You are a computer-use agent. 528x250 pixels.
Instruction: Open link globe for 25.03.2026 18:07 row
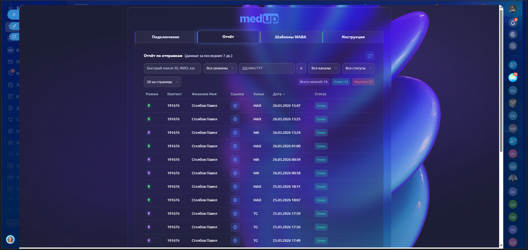tap(235, 200)
